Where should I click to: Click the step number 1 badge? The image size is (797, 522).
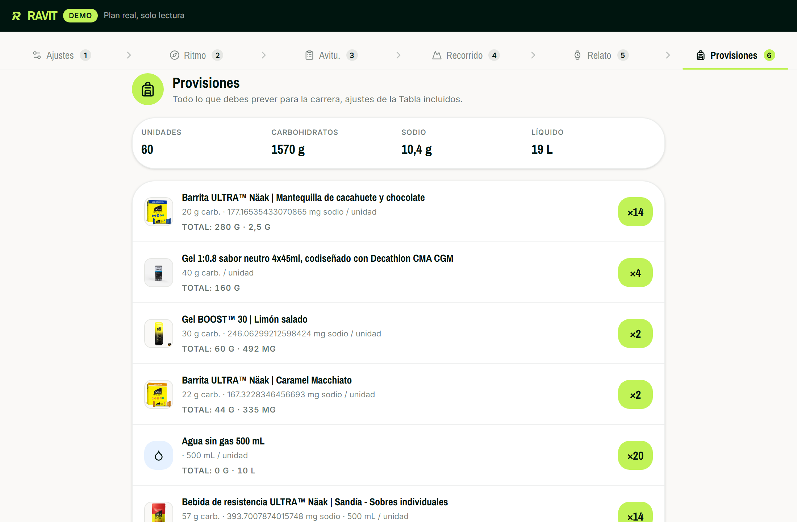tap(85, 55)
